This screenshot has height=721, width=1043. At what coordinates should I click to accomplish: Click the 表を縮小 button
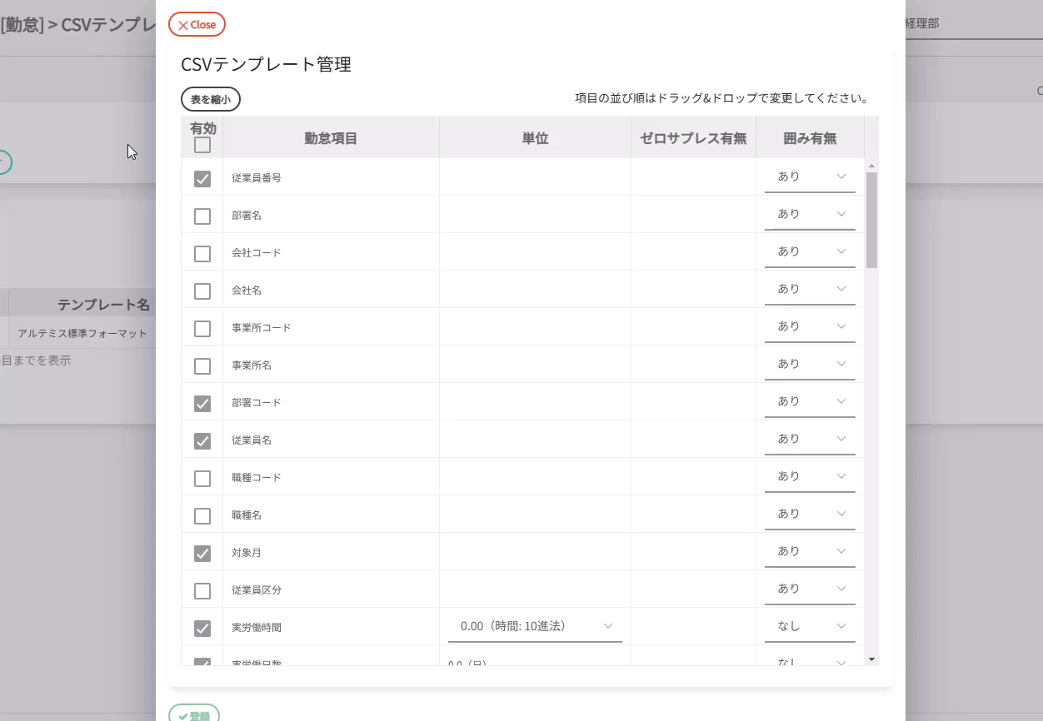pos(211,100)
